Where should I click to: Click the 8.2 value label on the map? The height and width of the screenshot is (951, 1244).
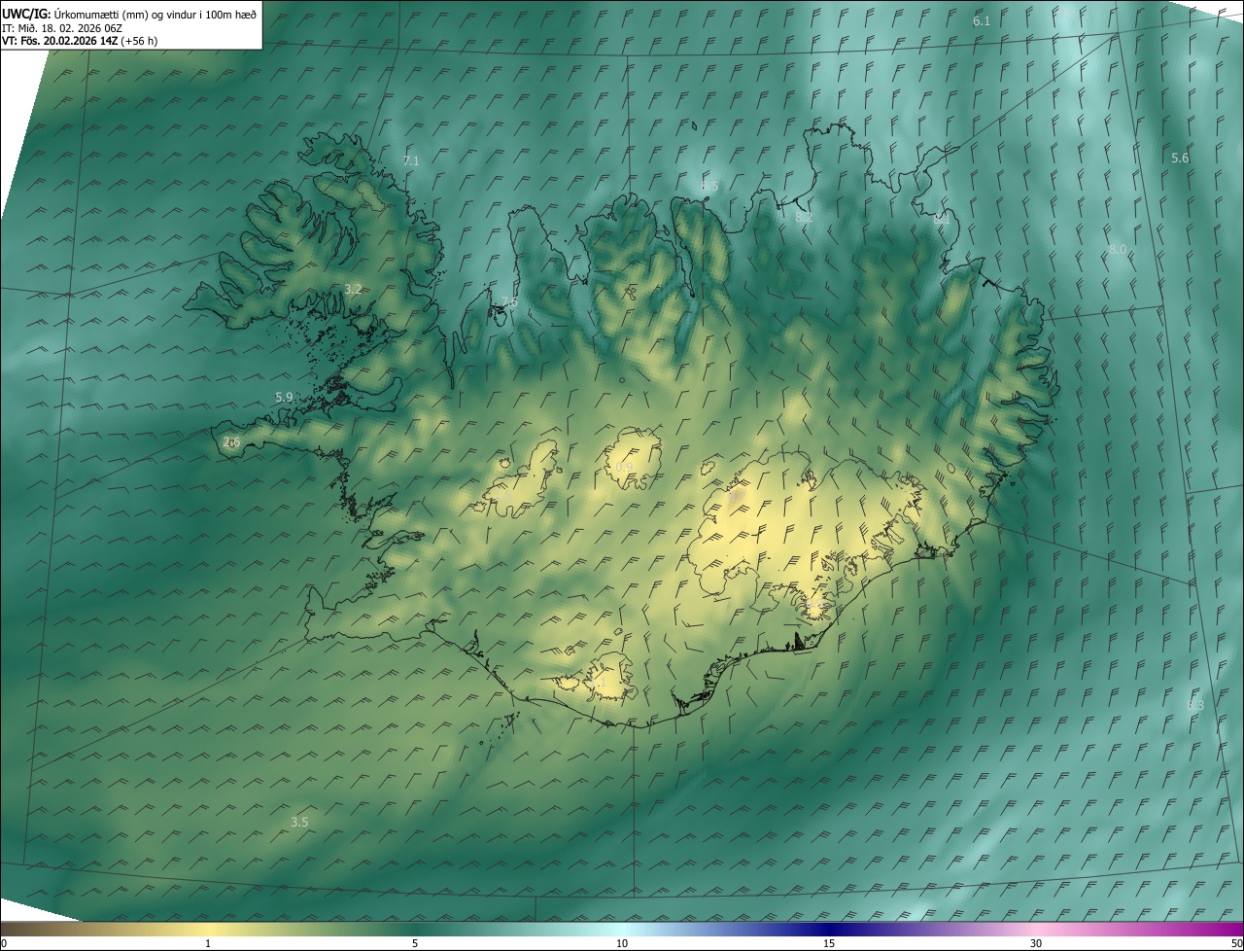[x=804, y=218]
